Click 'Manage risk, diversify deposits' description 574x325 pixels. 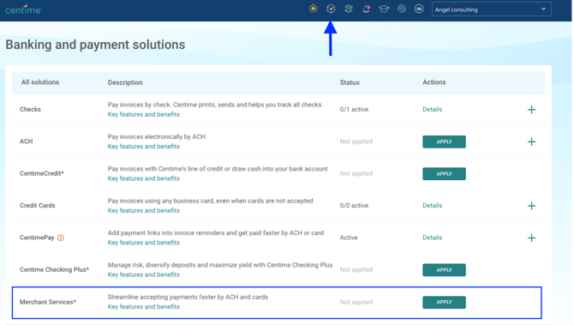click(220, 265)
